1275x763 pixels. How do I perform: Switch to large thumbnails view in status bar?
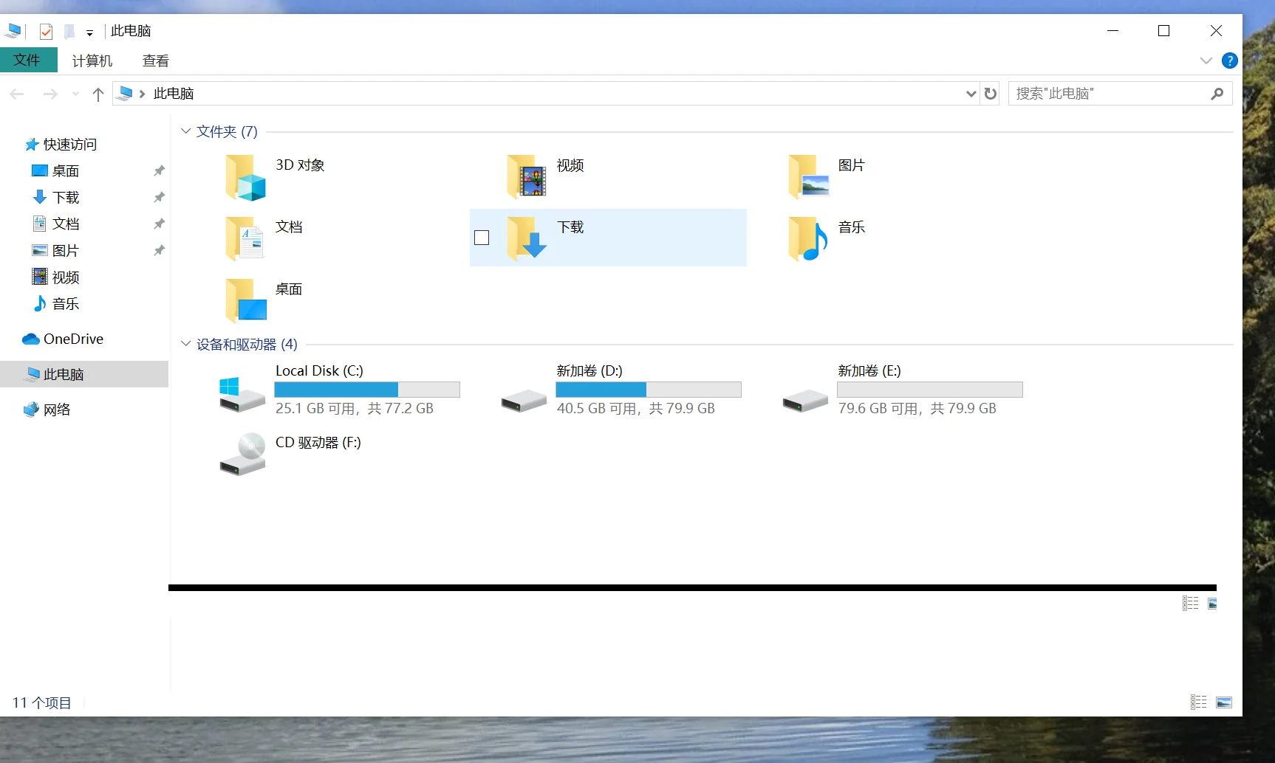pyautogui.click(x=1226, y=702)
